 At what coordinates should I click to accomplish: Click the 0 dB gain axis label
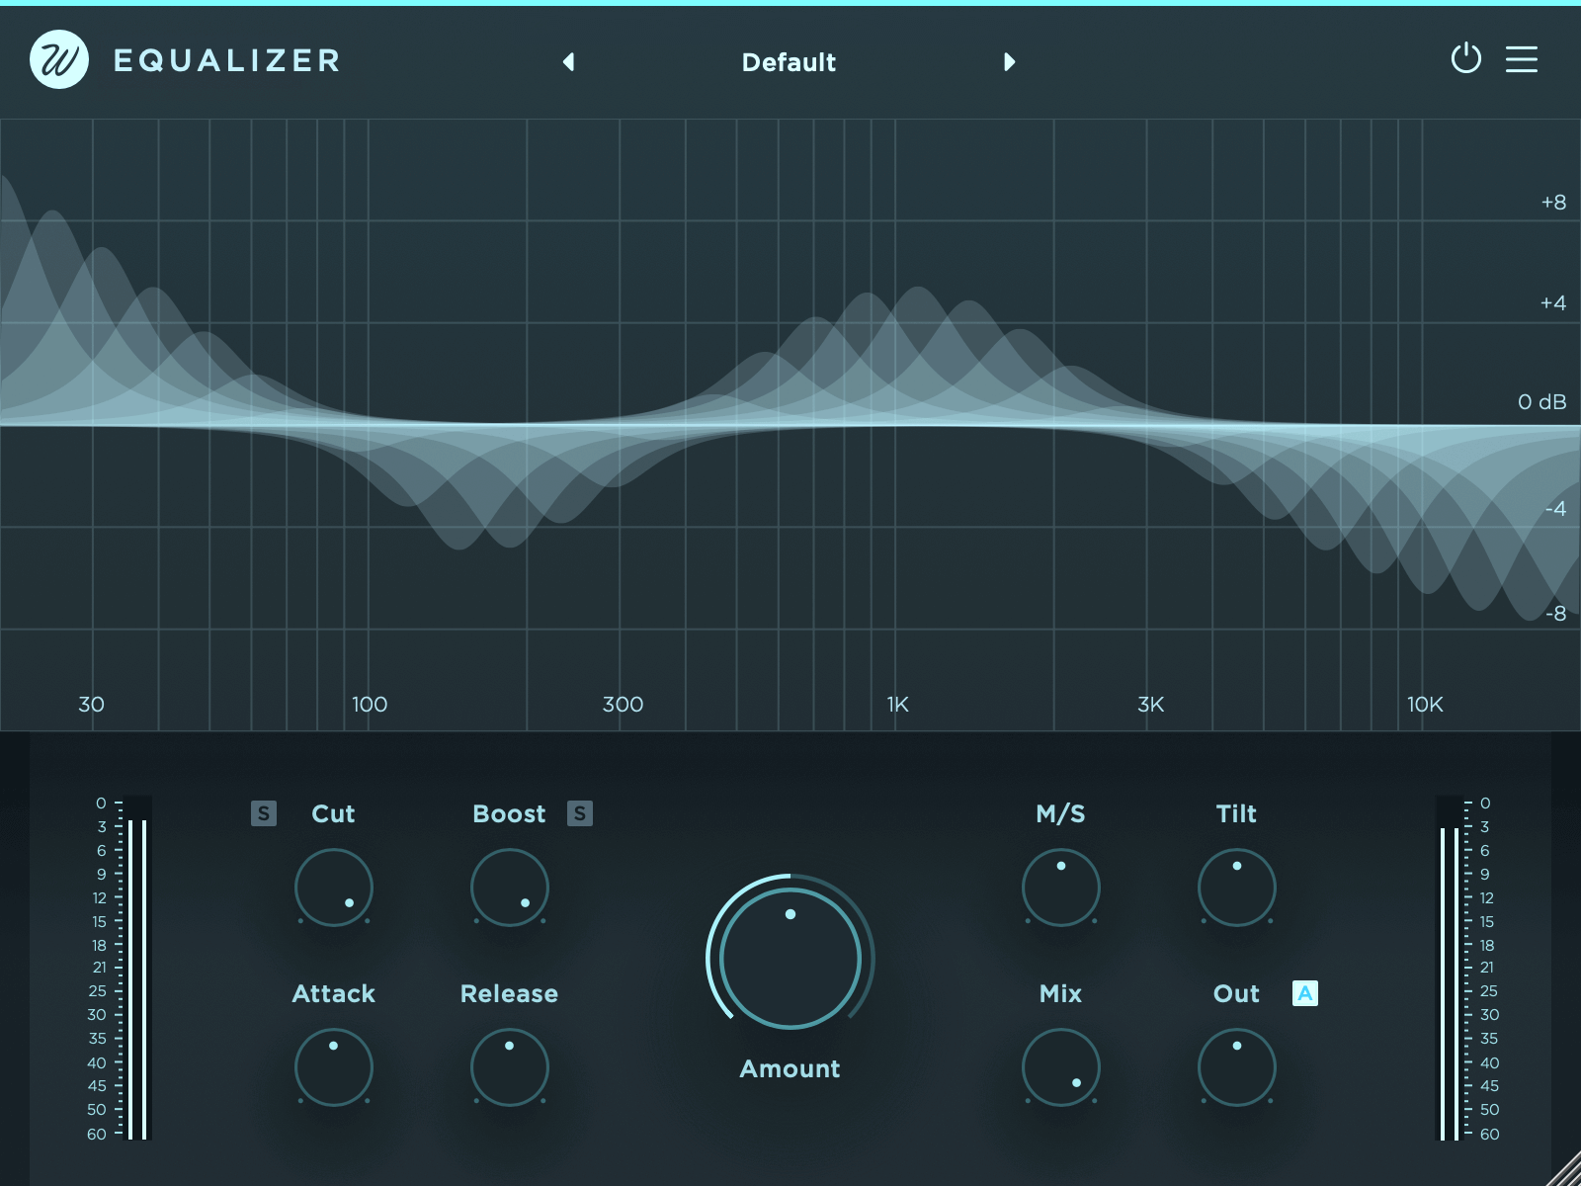(1542, 402)
